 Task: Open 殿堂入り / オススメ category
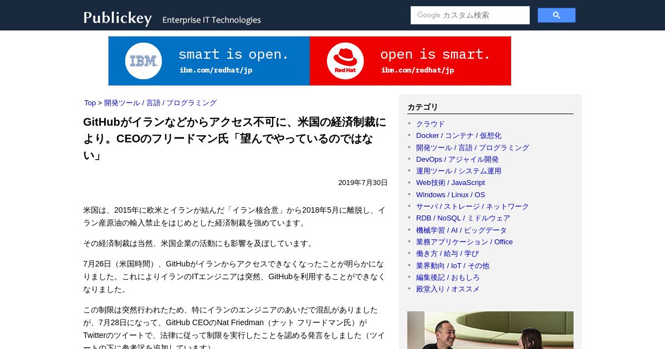point(448,289)
